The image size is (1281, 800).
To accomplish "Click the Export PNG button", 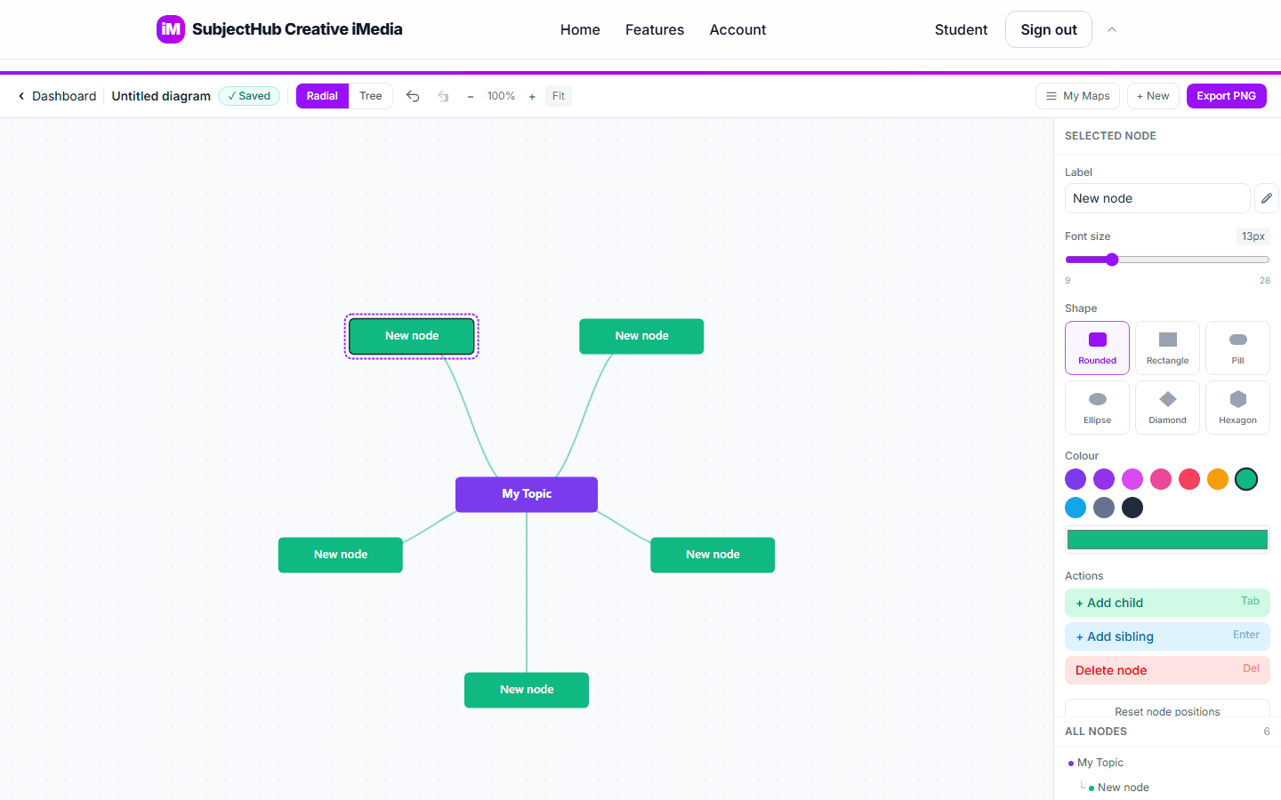I will coord(1226,96).
